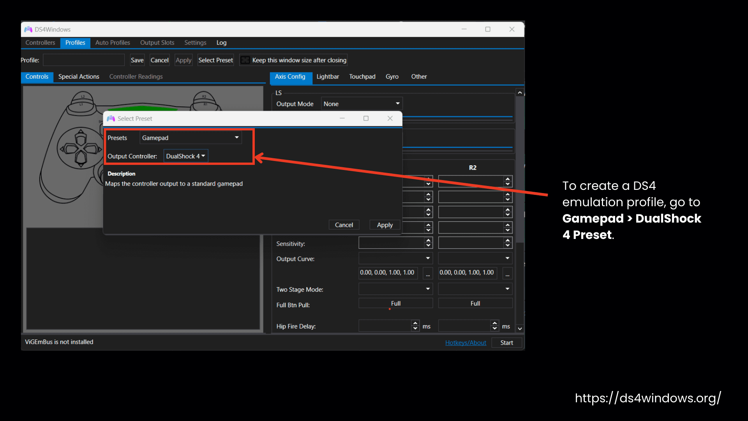Viewport: 748px width, 421px height.
Task: Select the Controls tab
Action: 37,77
